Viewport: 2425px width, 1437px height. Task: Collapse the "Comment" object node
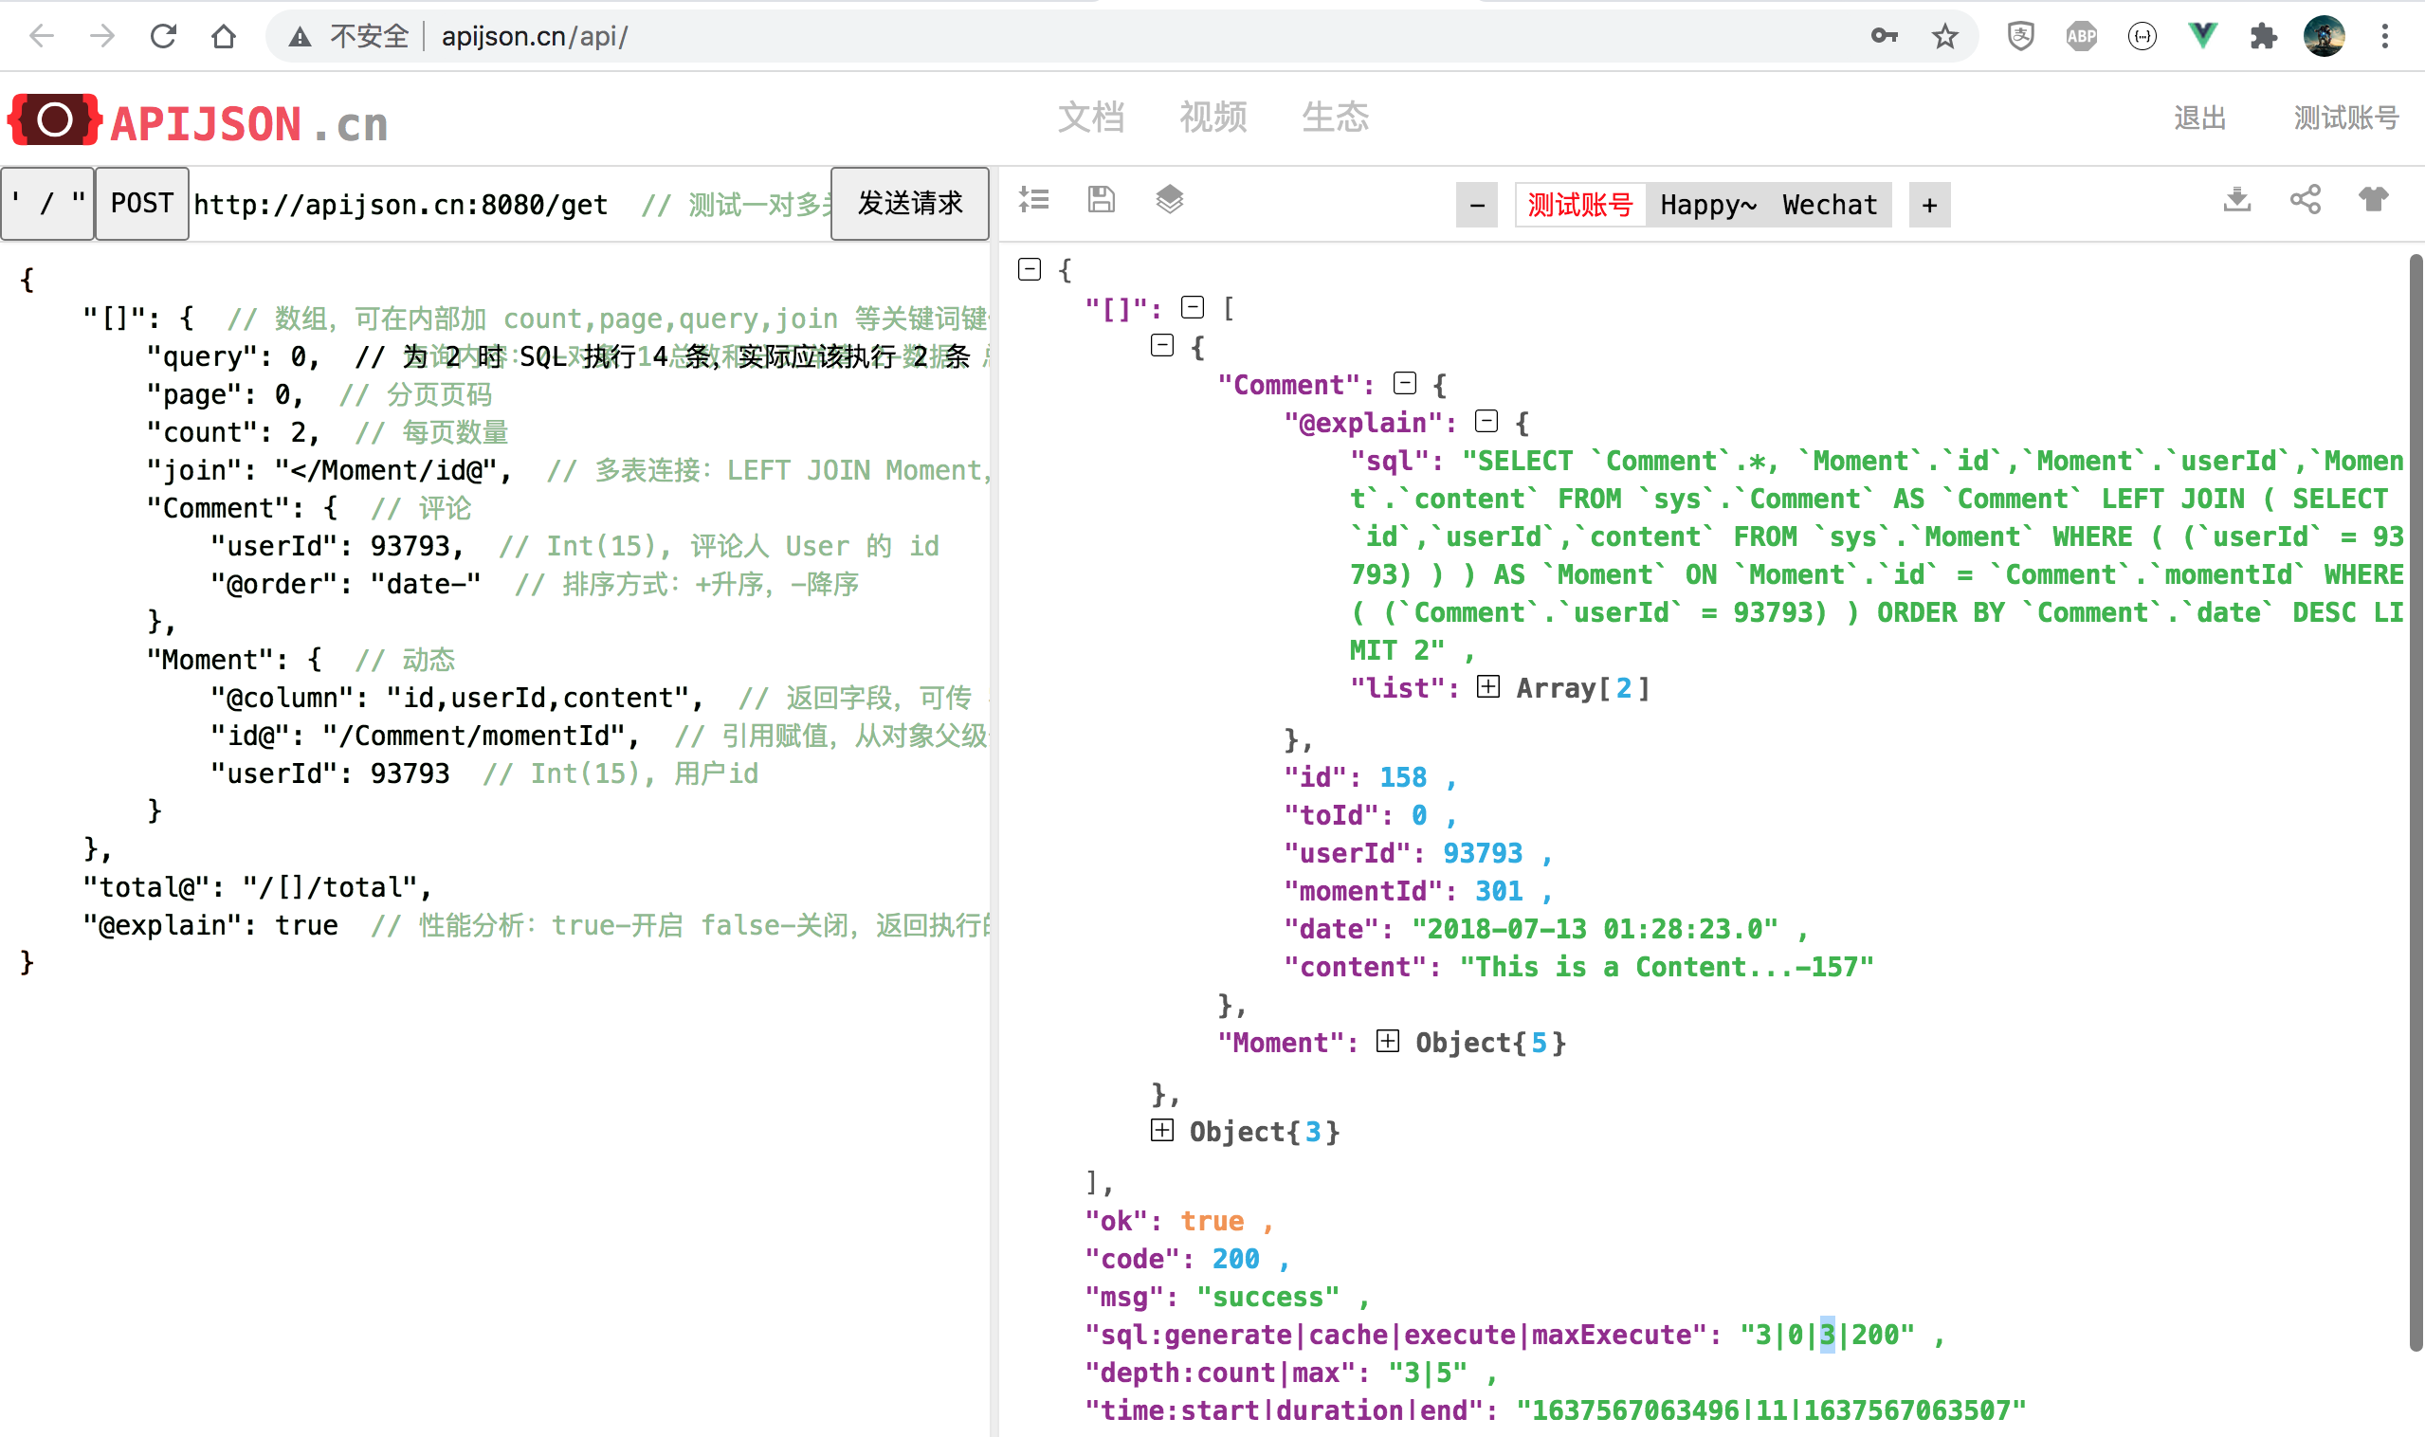tap(1405, 384)
